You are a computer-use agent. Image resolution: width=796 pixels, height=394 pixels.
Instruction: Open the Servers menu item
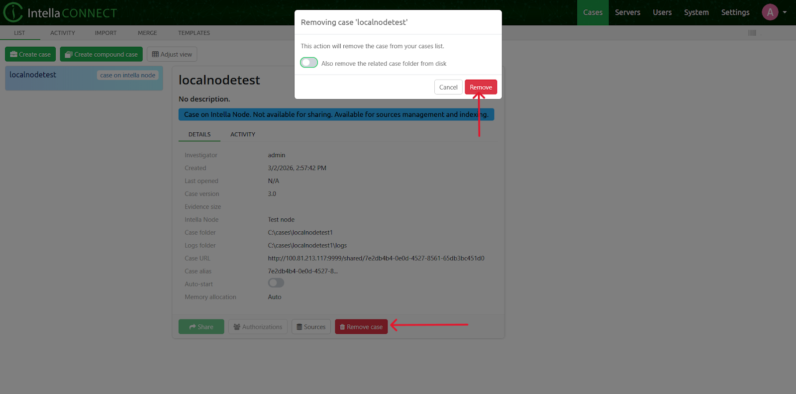pyautogui.click(x=627, y=12)
